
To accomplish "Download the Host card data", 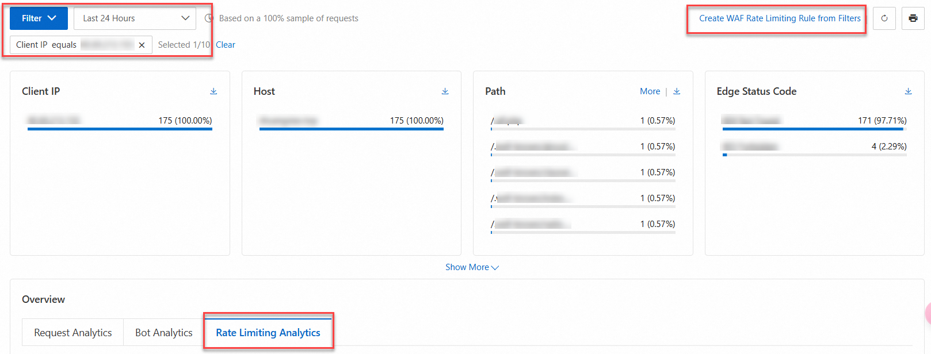I will 445,91.
